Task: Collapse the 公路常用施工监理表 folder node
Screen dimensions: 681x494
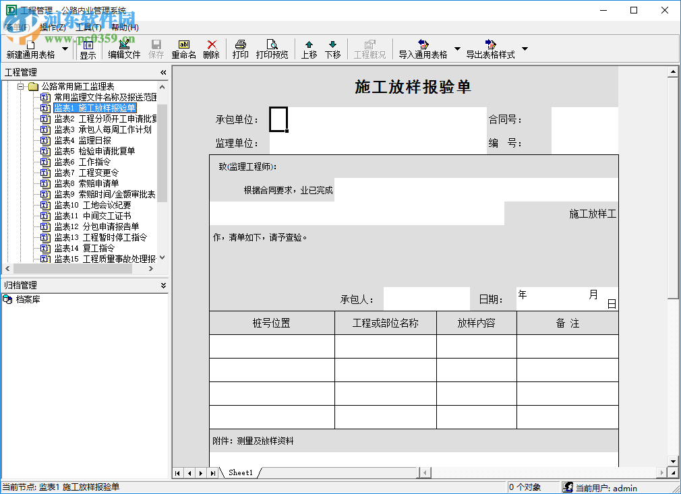Action: tap(19, 86)
